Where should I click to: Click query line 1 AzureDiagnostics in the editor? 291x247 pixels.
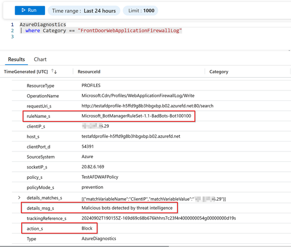tap(43, 25)
